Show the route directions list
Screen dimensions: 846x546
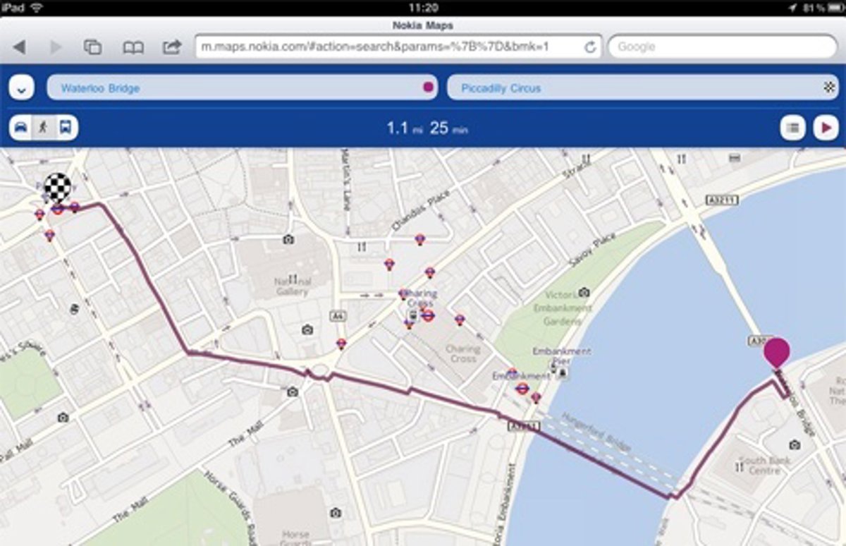(x=793, y=128)
